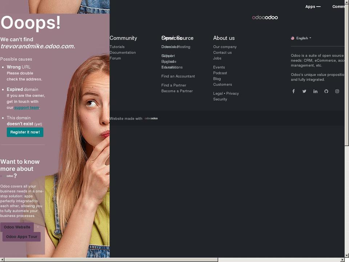Open the Events link
Image resolution: width=349 pixels, height=262 pixels.
pyautogui.click(x=219, y=67)
